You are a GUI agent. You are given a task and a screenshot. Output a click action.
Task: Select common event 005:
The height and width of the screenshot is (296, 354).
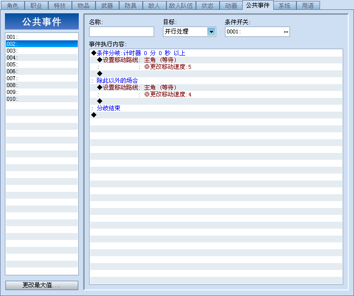click(42, 64)
